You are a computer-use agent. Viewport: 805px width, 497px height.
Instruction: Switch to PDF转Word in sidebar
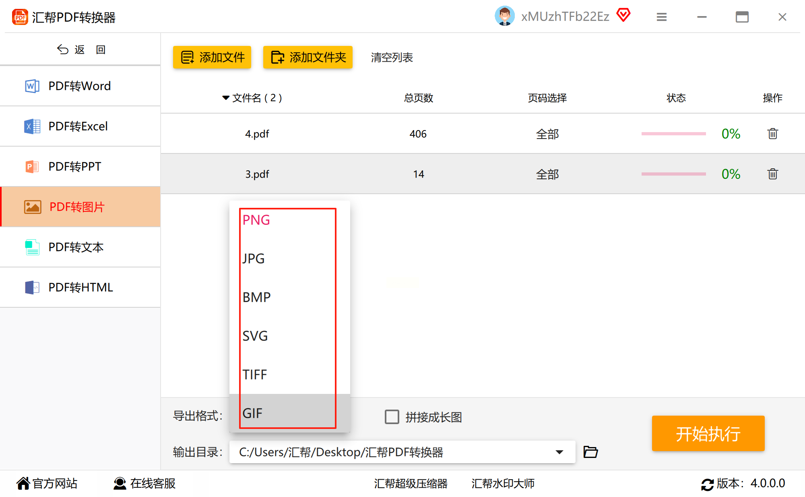coord(79,86)
